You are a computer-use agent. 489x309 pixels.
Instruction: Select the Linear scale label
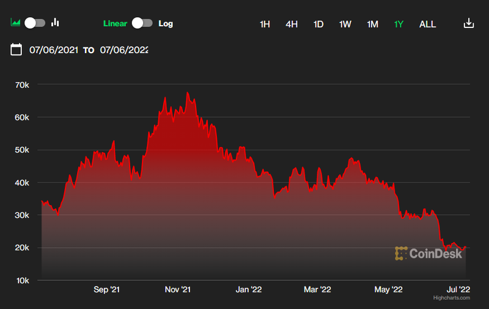(x=115, y=24)
